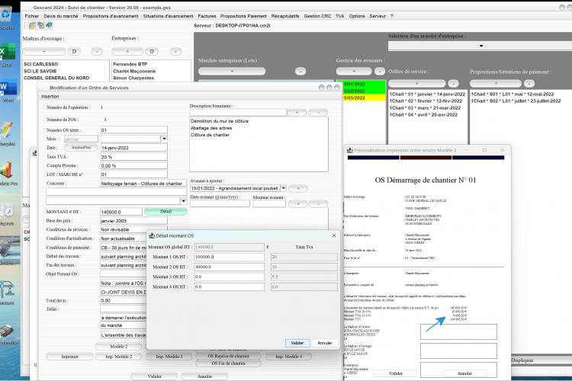572x381 pixels.
Task: Click the Dupliquer button
Action: click(522, 360)
